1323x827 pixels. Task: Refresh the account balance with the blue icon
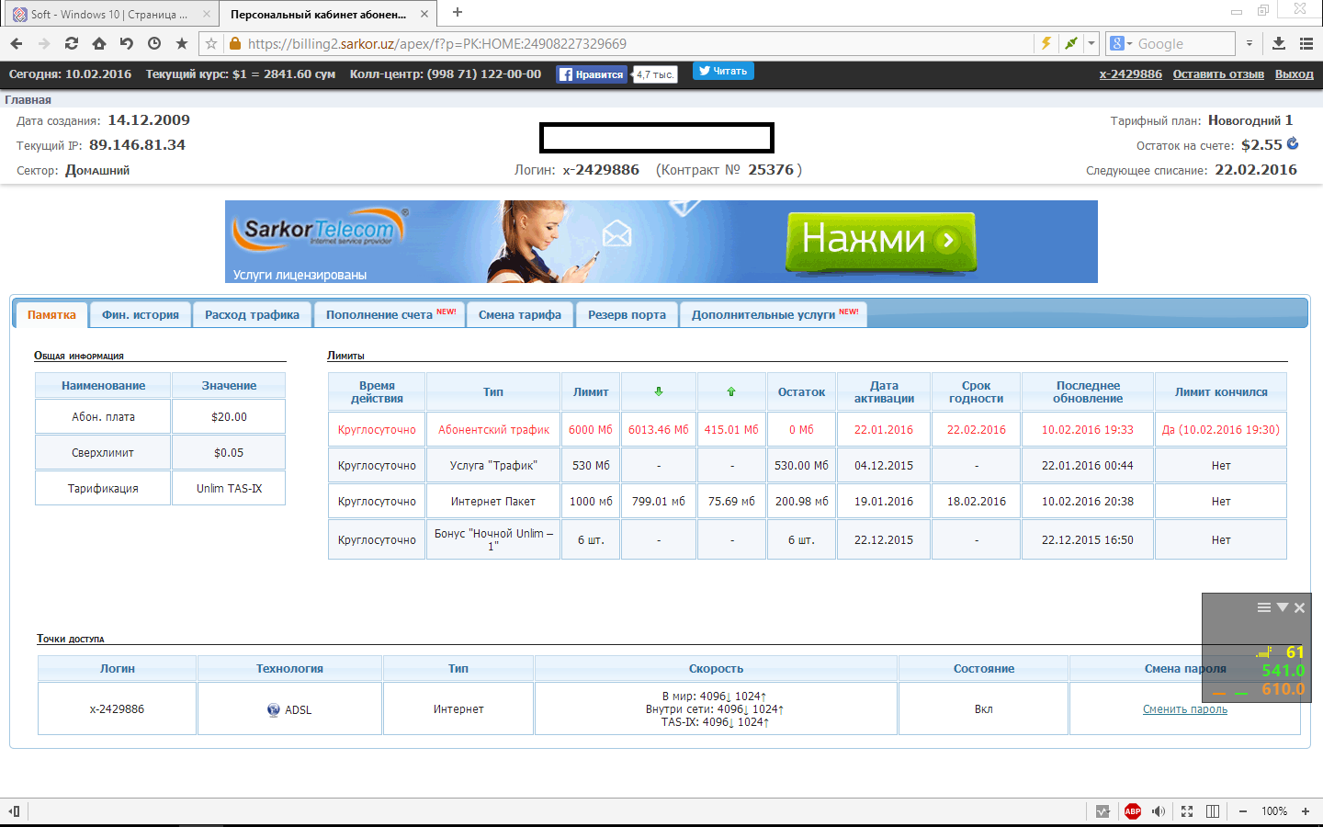1293,143
